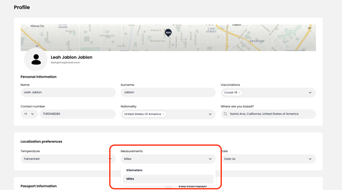Viewport: 342px width, 190px height.
Task: Click the Santa Ana location search field
Action: [x=268, y=114]
